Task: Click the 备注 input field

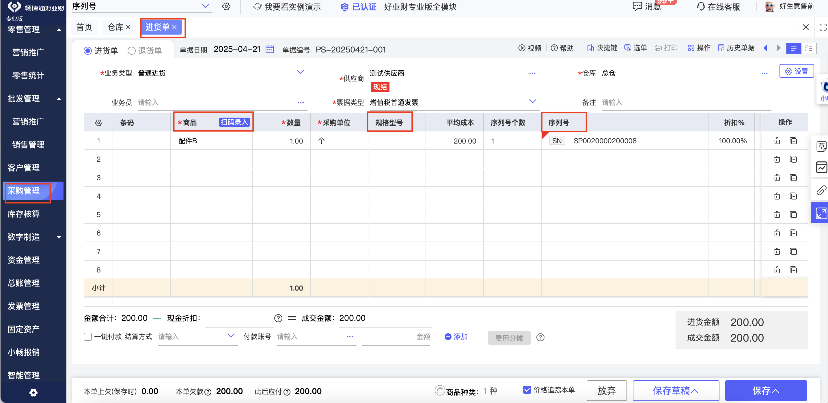Action: tap(685, 102)
